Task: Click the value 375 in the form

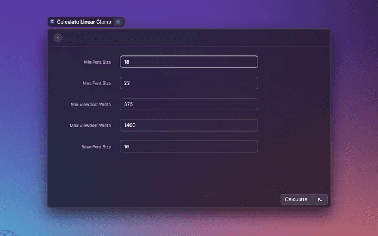Action: (x=128, y=104)
